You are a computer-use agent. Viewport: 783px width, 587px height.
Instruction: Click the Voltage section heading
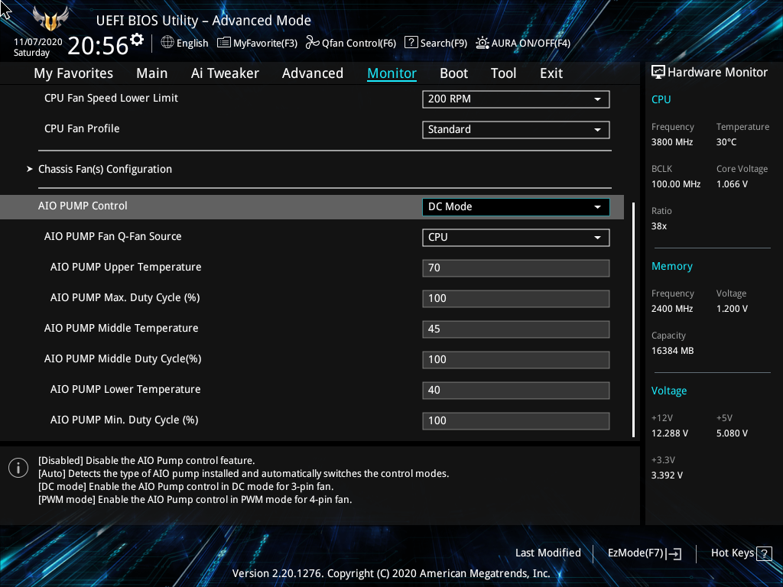(x=668, y=391)
